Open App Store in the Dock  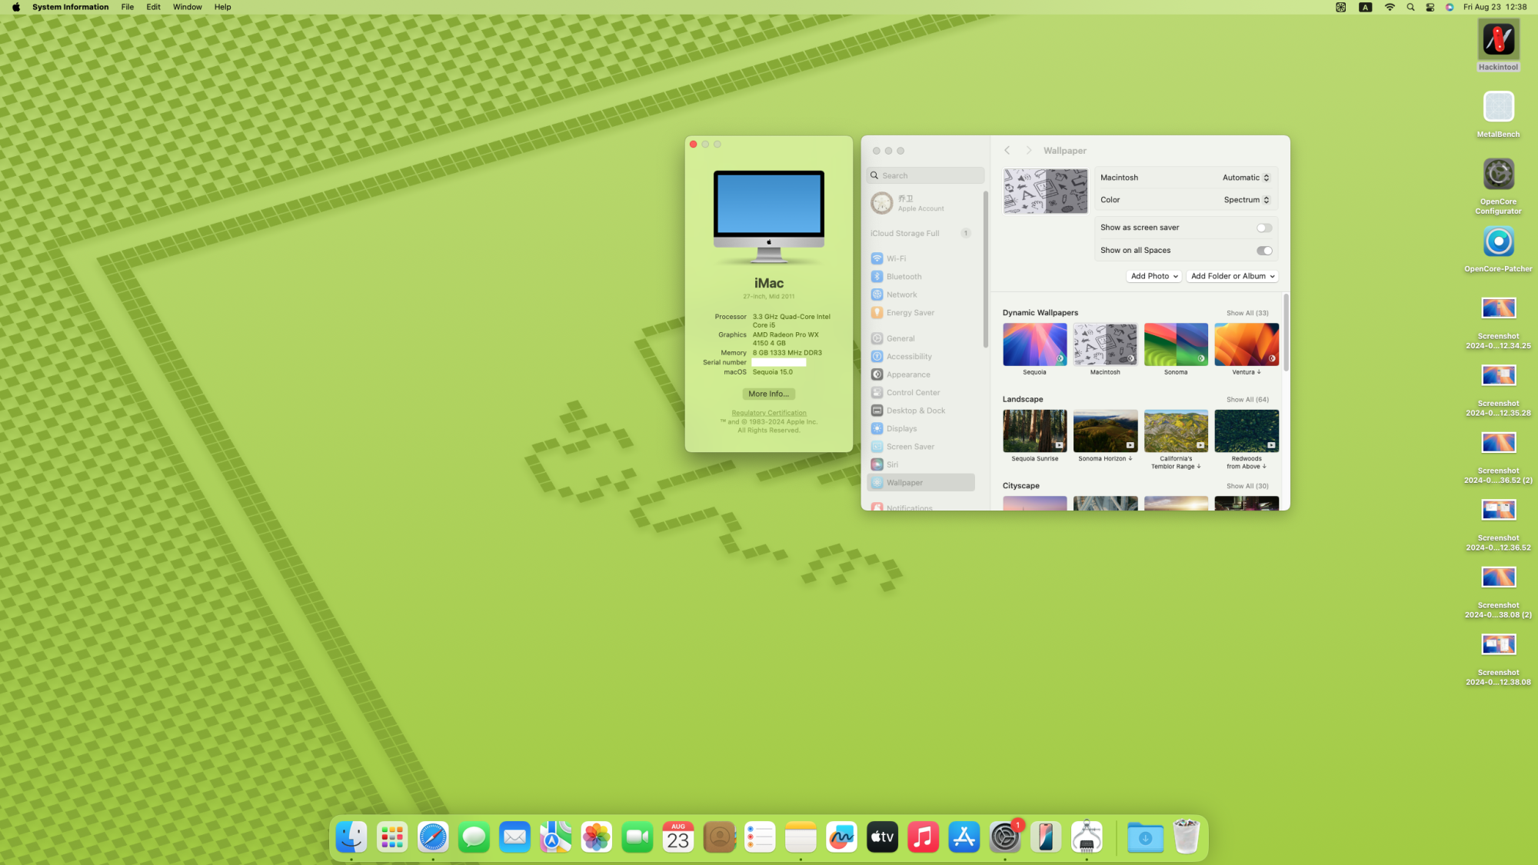(964, 837)
